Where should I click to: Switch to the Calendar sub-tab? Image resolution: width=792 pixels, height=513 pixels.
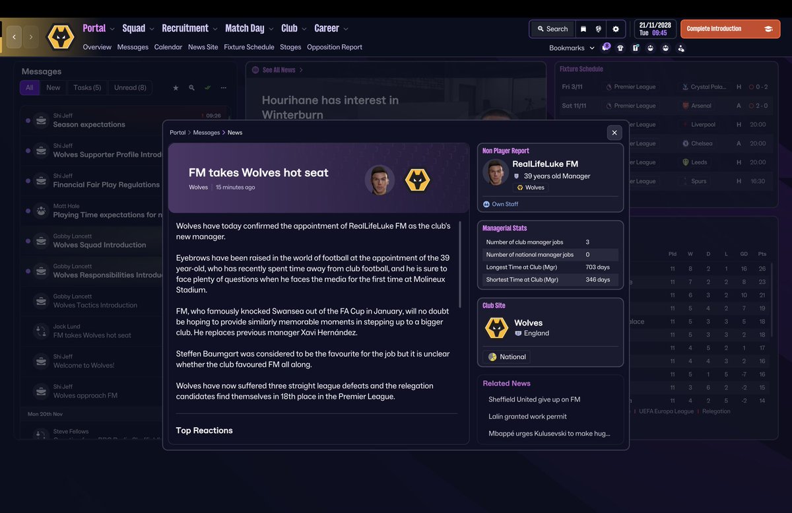tap(168, 48)
